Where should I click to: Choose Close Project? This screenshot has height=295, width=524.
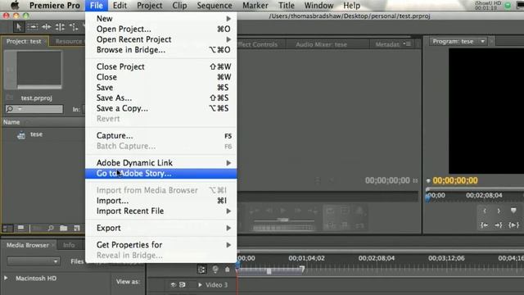click(161, 67)
